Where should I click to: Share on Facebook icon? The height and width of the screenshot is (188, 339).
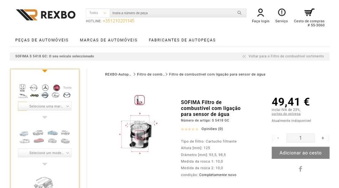pyautogui.click(x=300, y=169)
